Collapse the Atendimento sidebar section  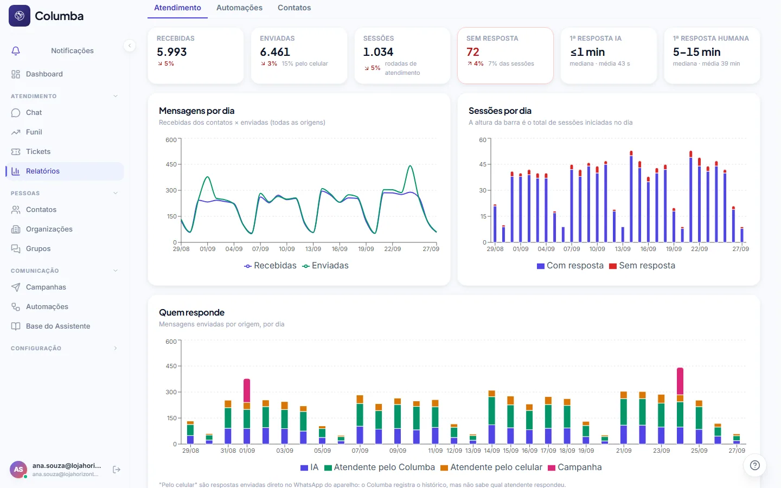116,96
